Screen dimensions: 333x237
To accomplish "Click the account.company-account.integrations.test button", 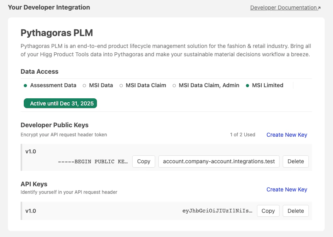I will coord(219,161).
